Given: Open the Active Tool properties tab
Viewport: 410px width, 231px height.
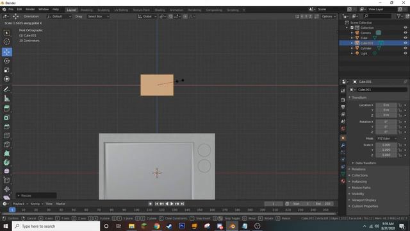Looking at the screenshot, I should click(343, 90).
